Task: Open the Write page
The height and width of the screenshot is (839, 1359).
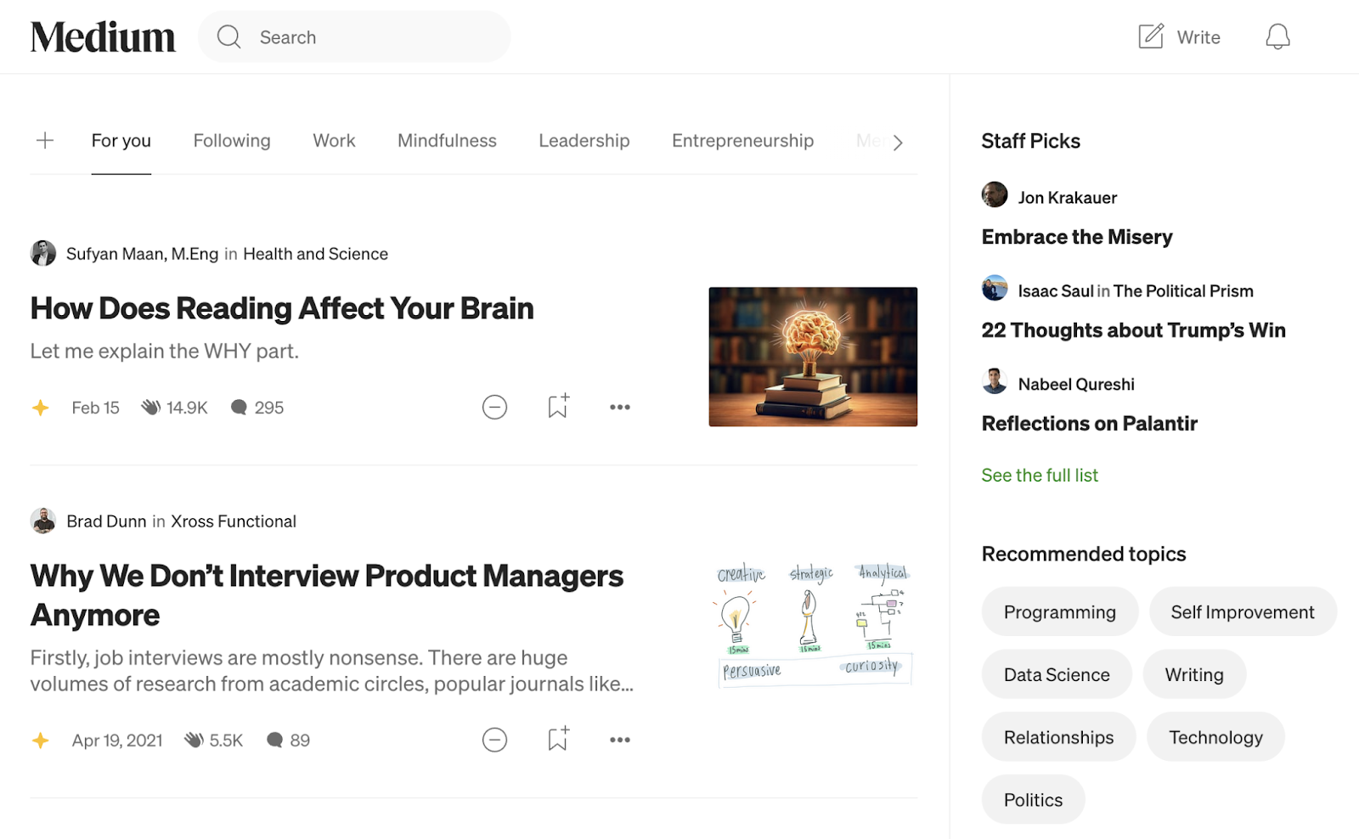Action: 1180,37
